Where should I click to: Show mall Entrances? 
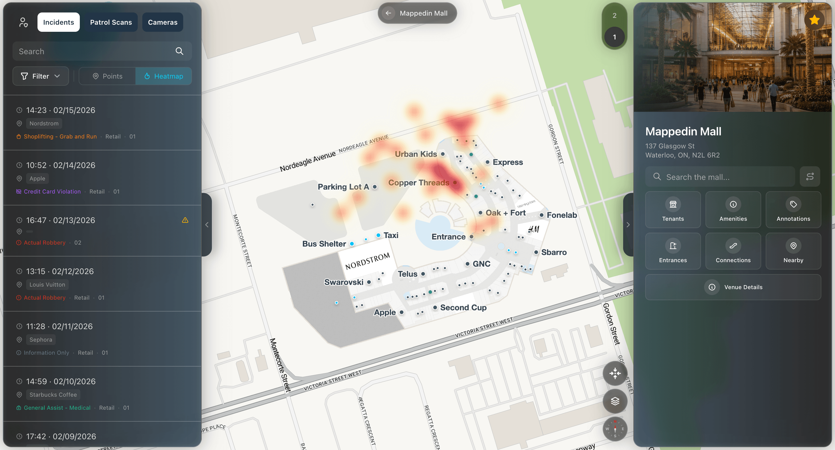[x=673, y=251]
